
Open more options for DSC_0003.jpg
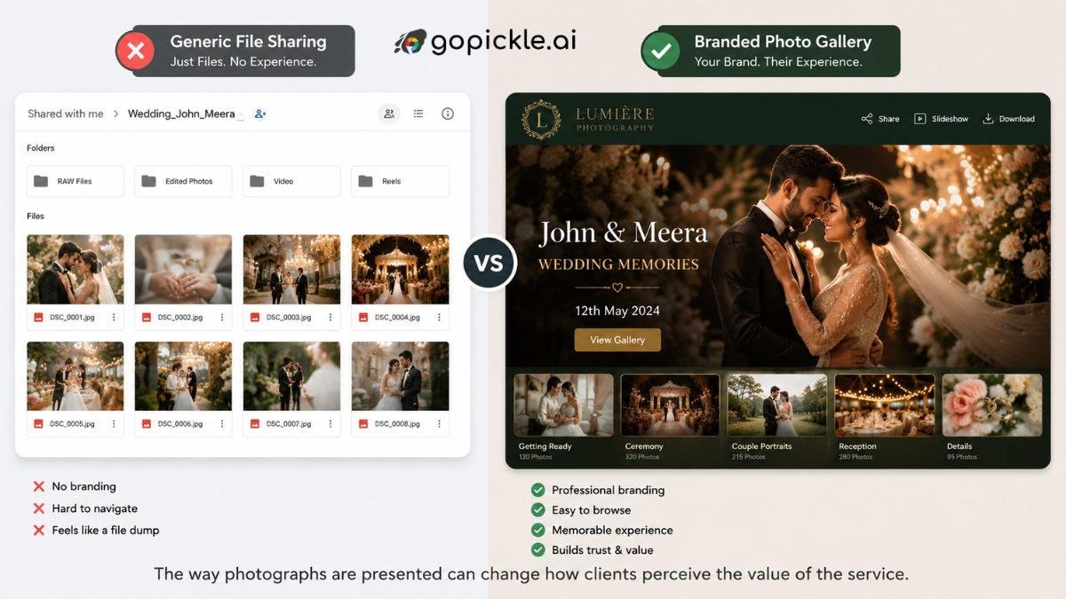330,318
